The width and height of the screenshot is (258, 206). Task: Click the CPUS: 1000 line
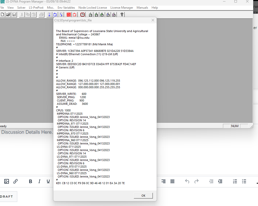coord(63,110)
